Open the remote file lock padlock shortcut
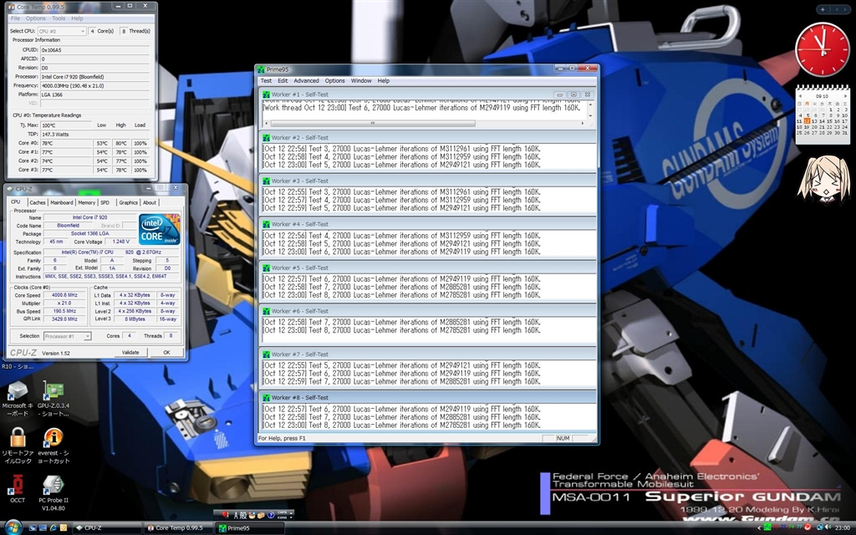Viewport: 856px width, 535px height. tap(18, 446)
